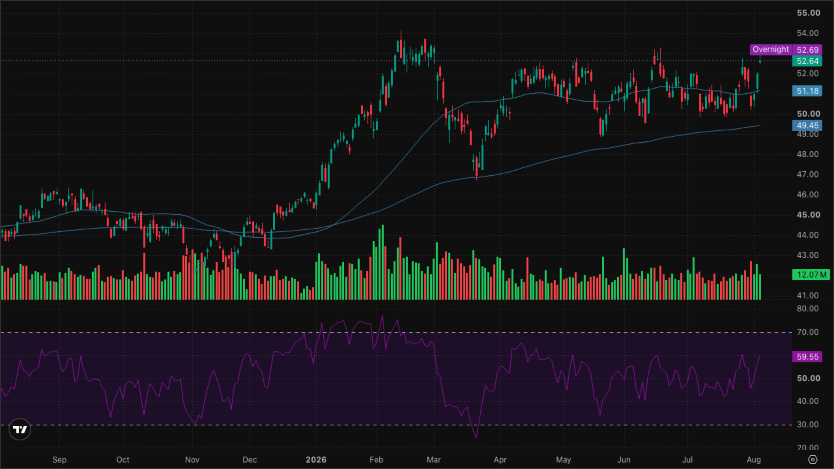
Task: Click 54.00 on the price axis
Action: 808,33
